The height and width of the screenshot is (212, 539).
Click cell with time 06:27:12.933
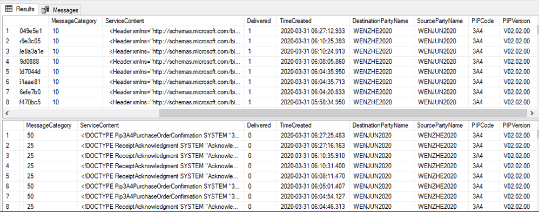coord(313,31)
